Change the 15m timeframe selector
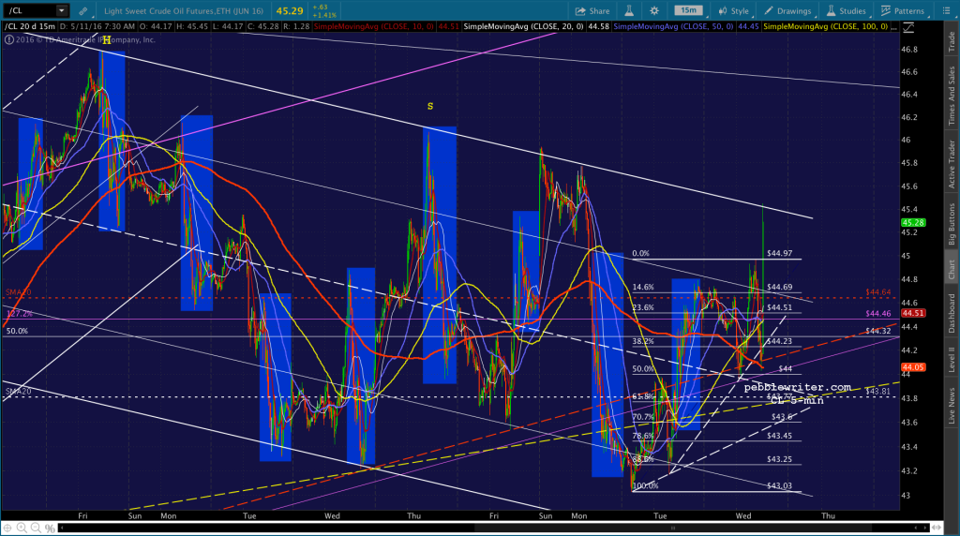 click(x=689, y=10)
